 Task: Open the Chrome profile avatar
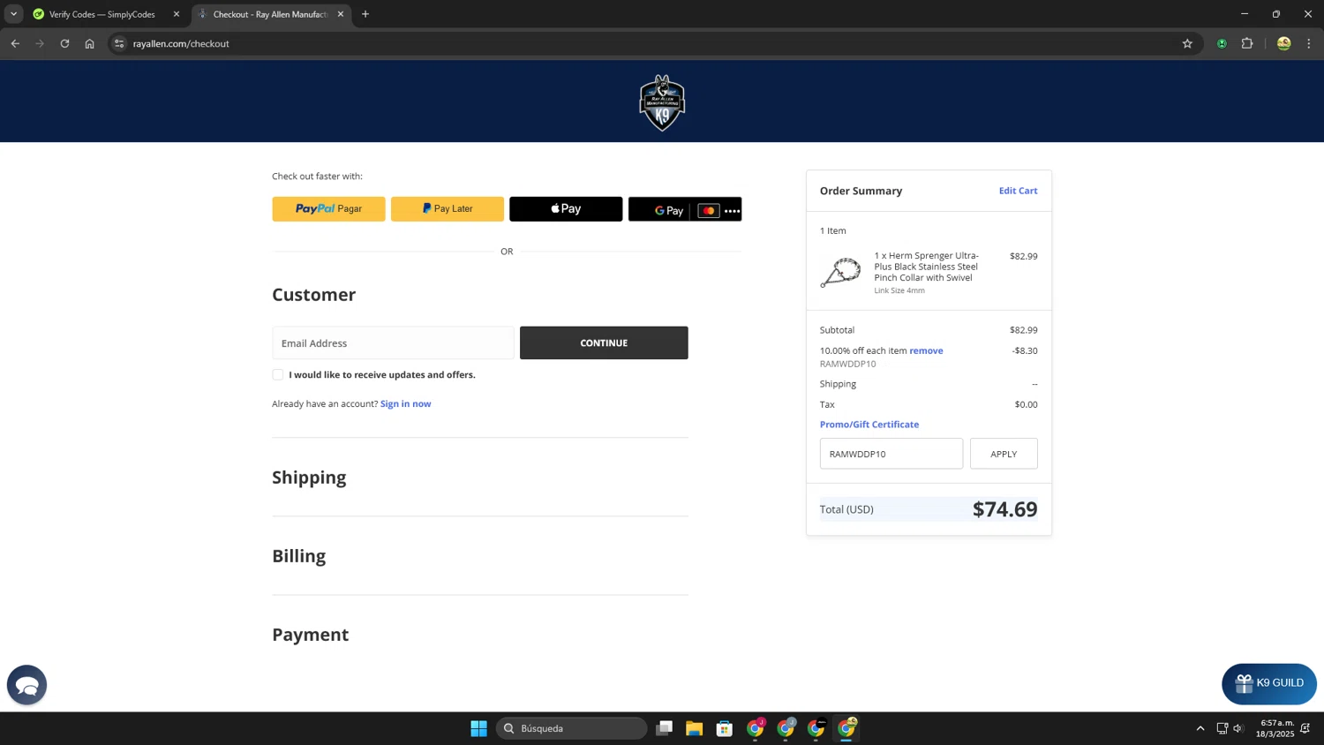1284,43
